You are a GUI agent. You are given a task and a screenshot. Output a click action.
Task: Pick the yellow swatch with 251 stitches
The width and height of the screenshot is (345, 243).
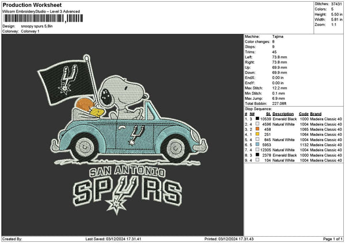tap(257, 134)
